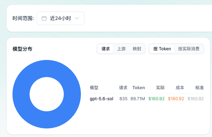Select the 请求 tab
212x137 pixels.
[x=105, y=49]
